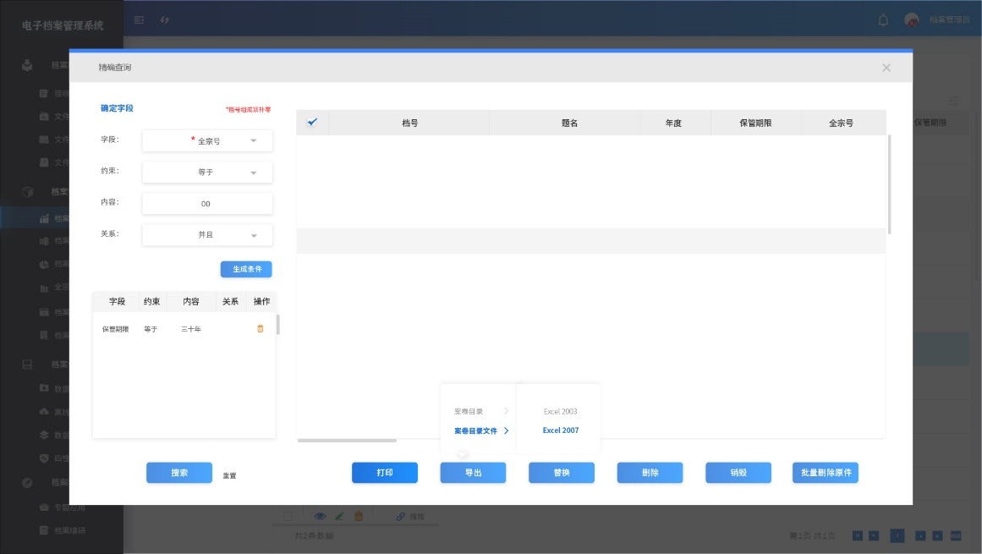Image resolution: width=982 pixels, height=554 pixels.
Task: Click the 重置 reset link
Action: pyautogui.click(x=229, y=475)
